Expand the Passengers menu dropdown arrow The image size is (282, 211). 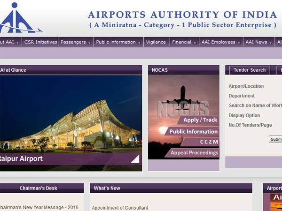coord(89,43)
